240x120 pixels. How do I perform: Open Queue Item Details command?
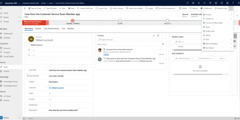[134, 8]
